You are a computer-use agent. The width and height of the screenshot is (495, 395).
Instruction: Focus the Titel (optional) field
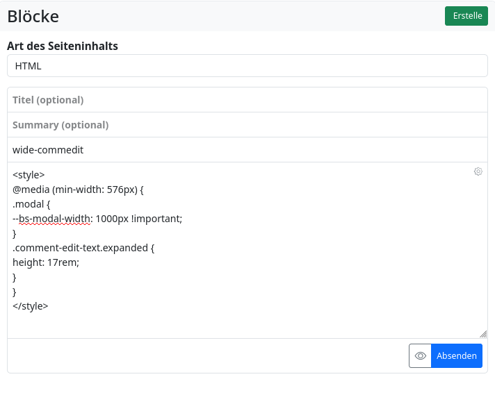pos(247,100)
